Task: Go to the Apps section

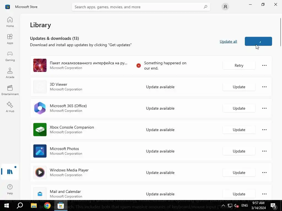Action: coord(10,39)
